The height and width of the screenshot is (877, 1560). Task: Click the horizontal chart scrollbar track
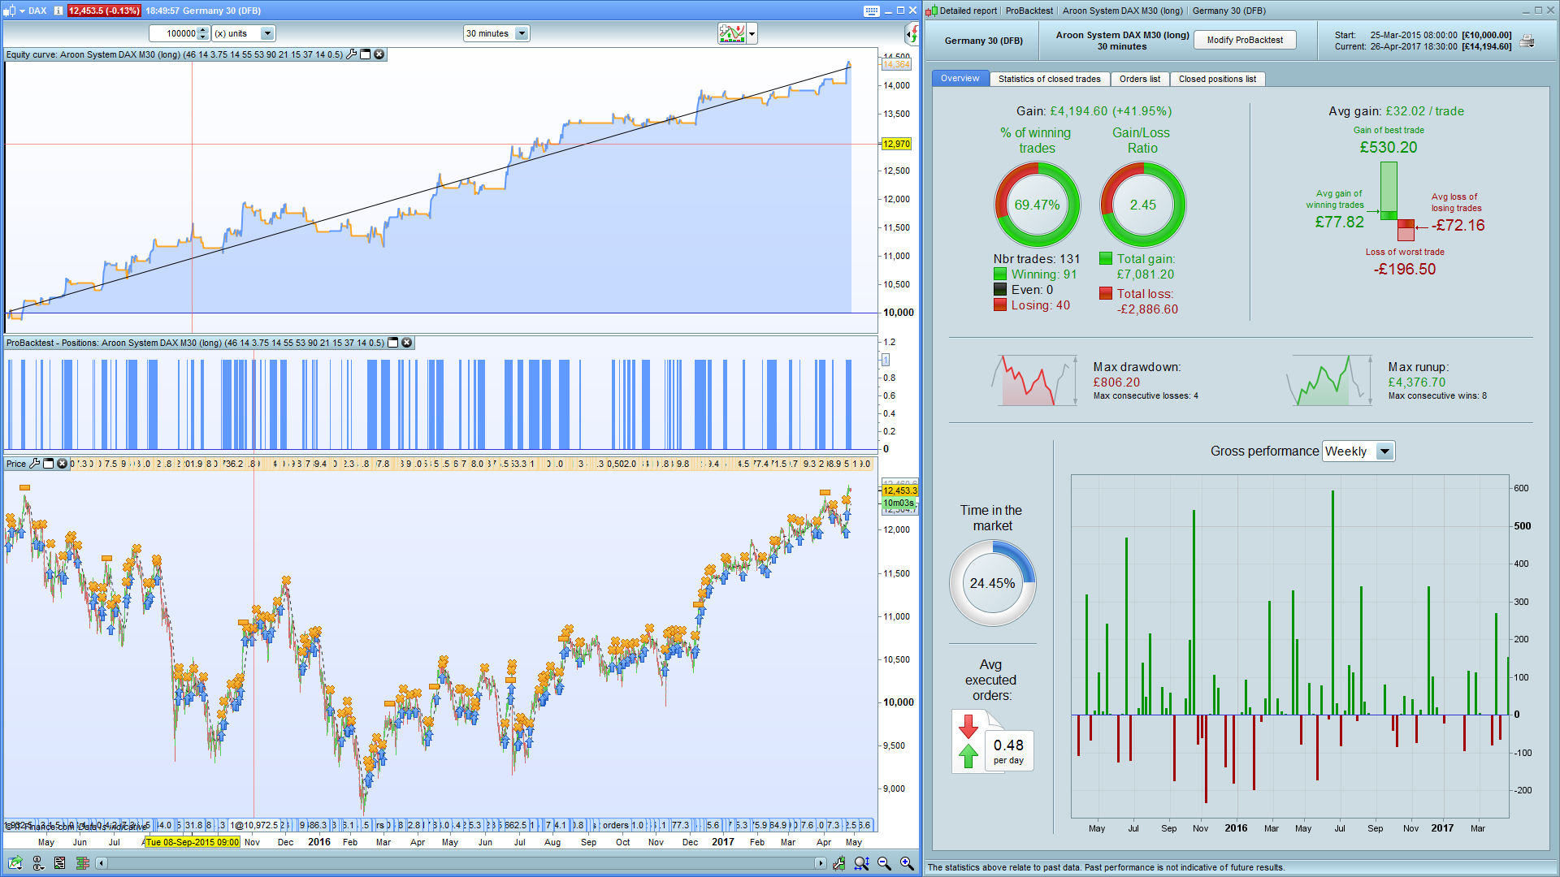(461, 863)
